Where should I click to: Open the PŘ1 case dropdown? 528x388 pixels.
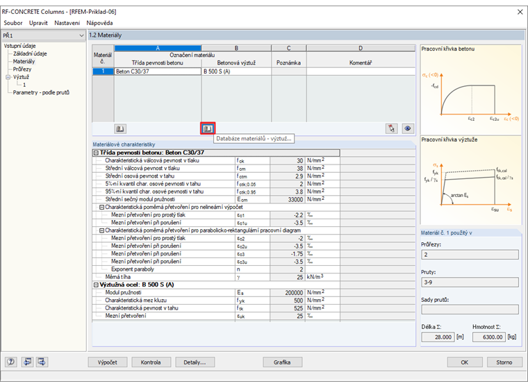pyautogui.click(x=81, y=35)
